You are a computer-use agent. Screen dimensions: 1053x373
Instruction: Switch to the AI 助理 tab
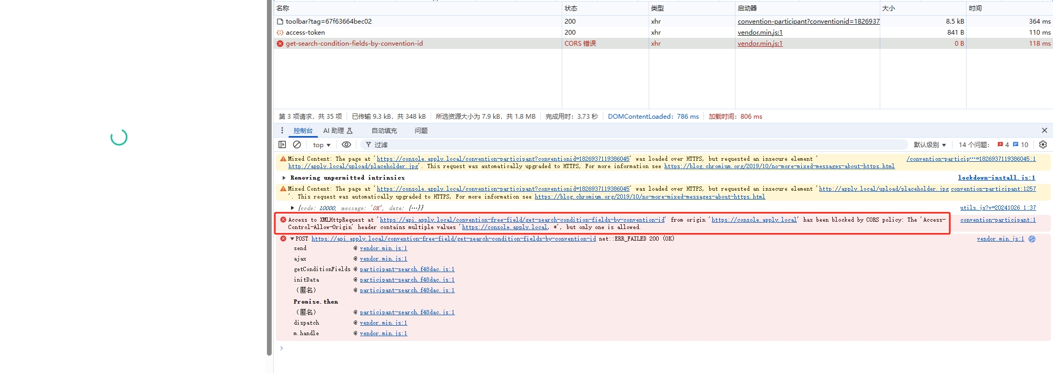coord(337,131)
